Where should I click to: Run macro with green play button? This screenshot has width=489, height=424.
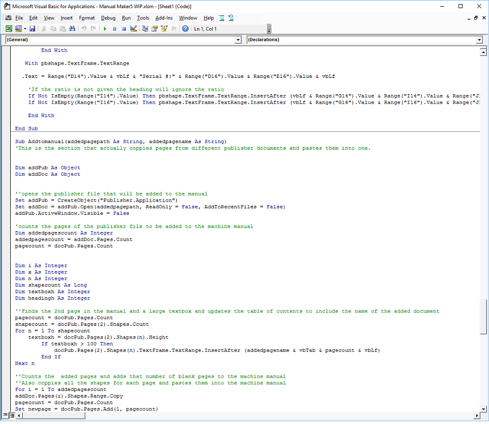(x=105, y=29)
